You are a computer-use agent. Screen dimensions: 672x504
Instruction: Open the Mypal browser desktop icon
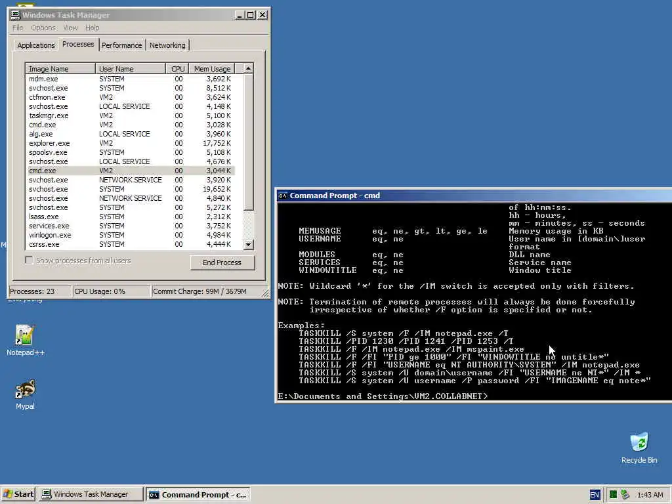point(25,394)
